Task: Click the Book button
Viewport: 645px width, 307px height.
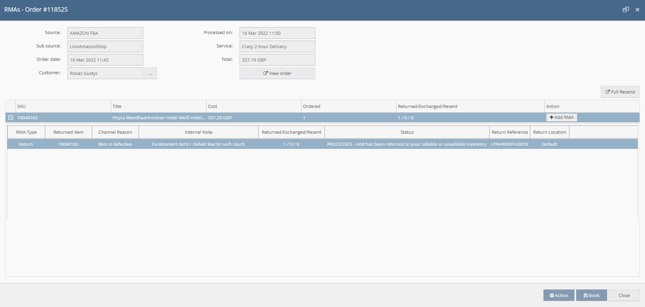Action: point(591,295)
